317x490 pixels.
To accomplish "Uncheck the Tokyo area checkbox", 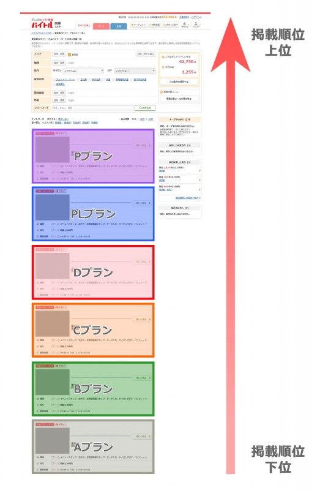I will (x=70, y=55).
